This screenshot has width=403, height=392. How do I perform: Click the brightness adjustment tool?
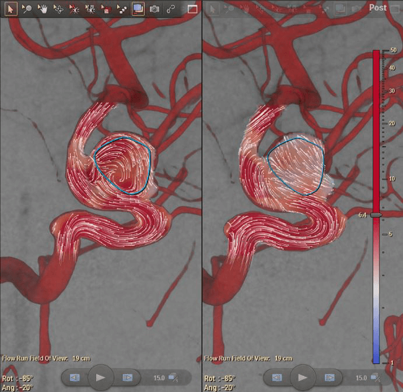click(x=74, y=9)
